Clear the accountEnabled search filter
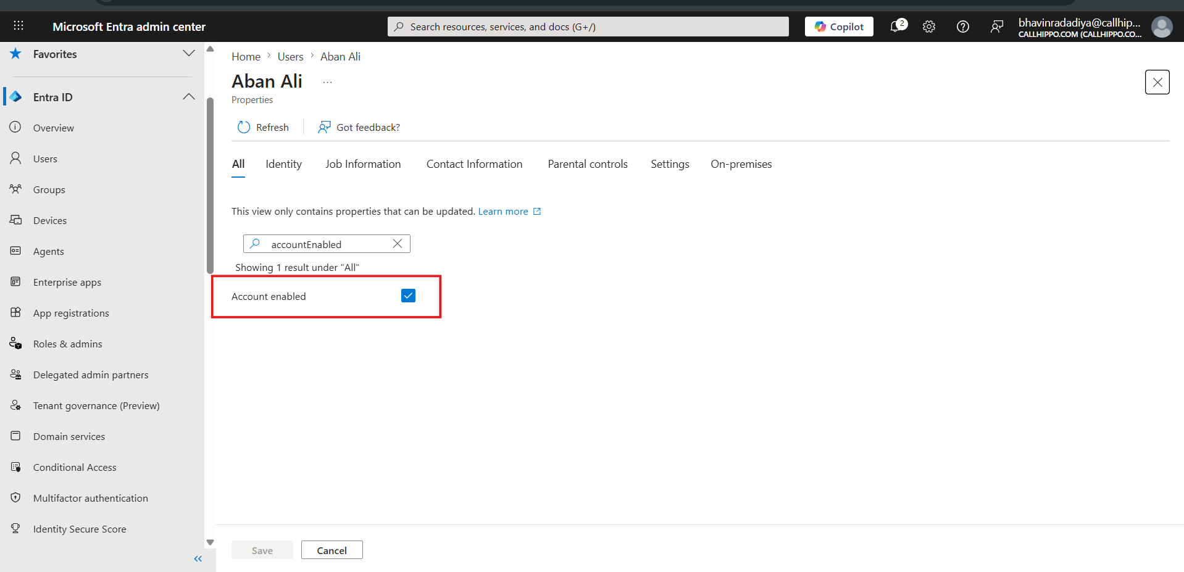The width and height of the screenshot is (1184, 572). click(x=398, y=244)
